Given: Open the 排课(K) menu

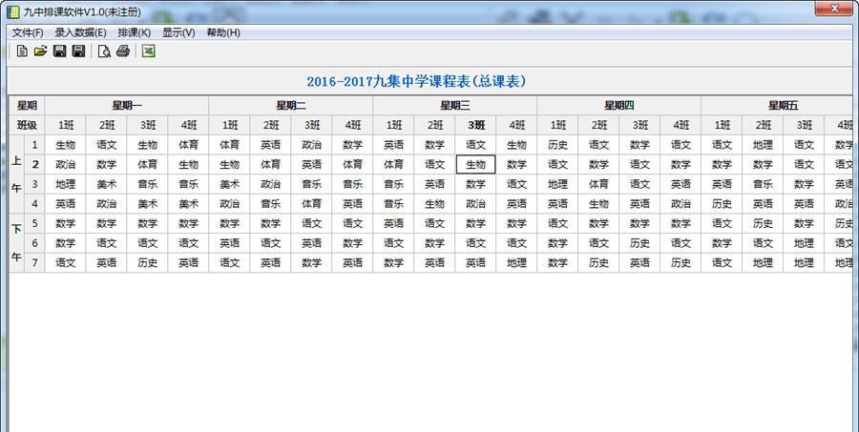Looking at the screenshot, I should pos(135,32).
